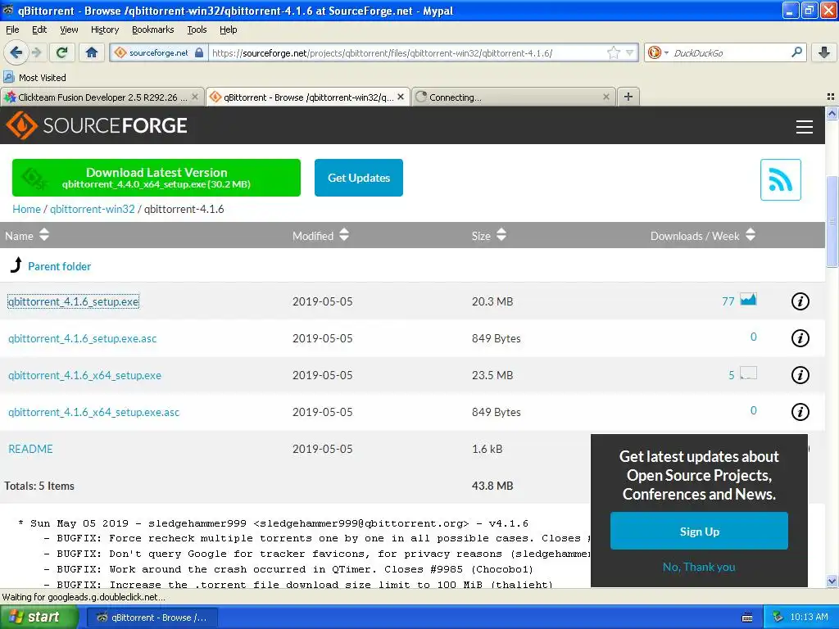Open the SourceForge hamburger menu
Image resolution: width=839 pixels, height=629 pixels.
[805, 127]
